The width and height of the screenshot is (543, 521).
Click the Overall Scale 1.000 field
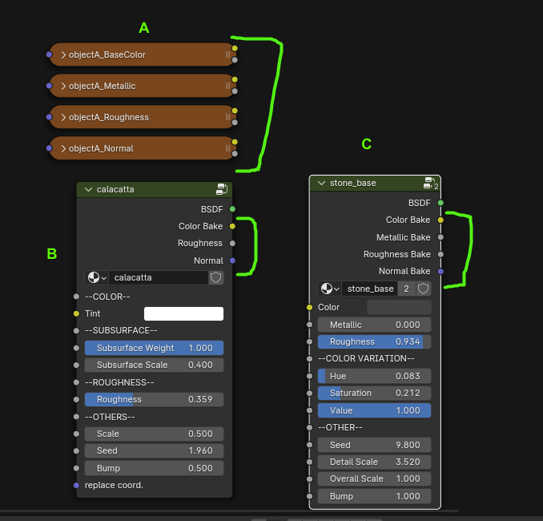374,479
